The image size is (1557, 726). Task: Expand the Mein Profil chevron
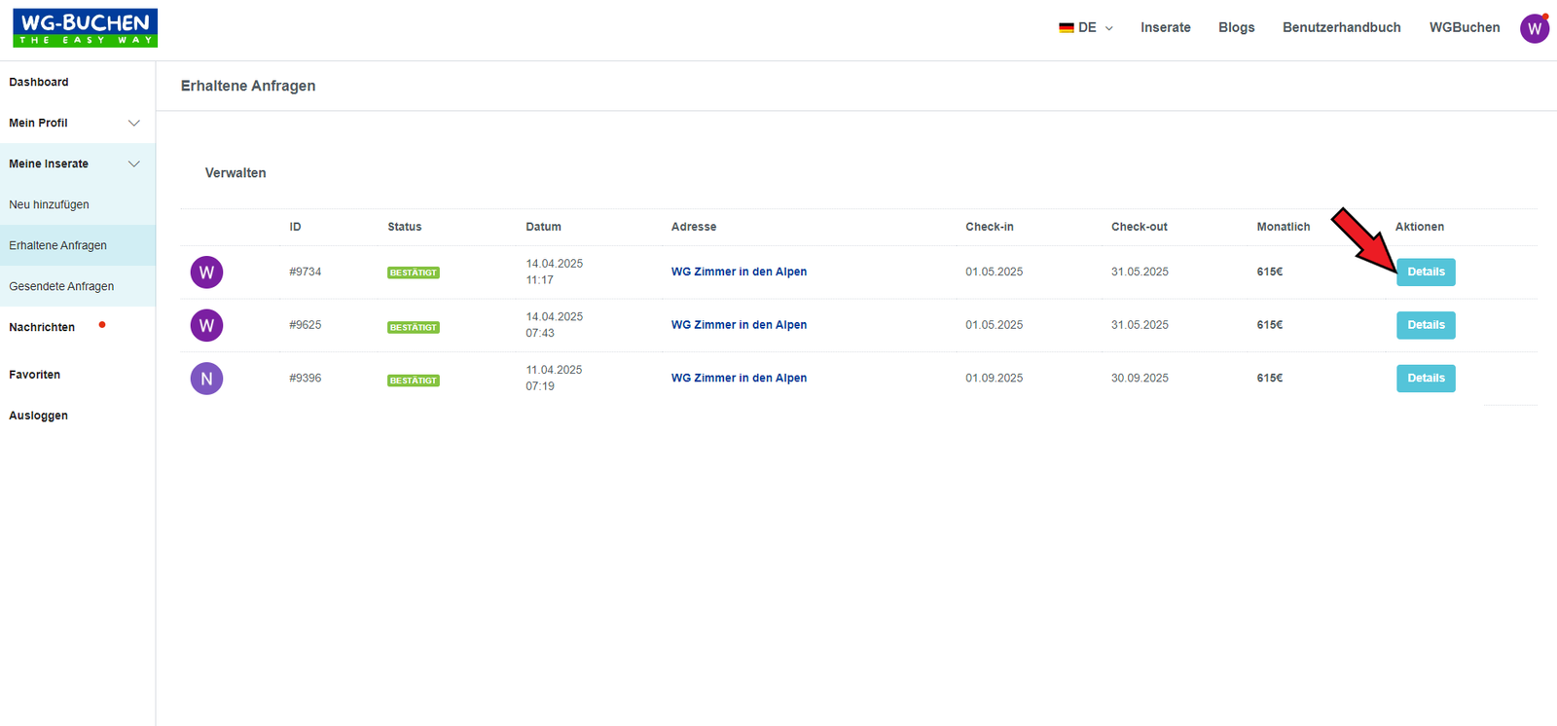pyautogui.click(x=134, y=123)
